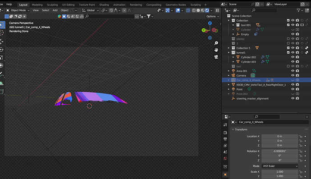Click the Rotation X value field
311x179 pixels.
point(279,151)
